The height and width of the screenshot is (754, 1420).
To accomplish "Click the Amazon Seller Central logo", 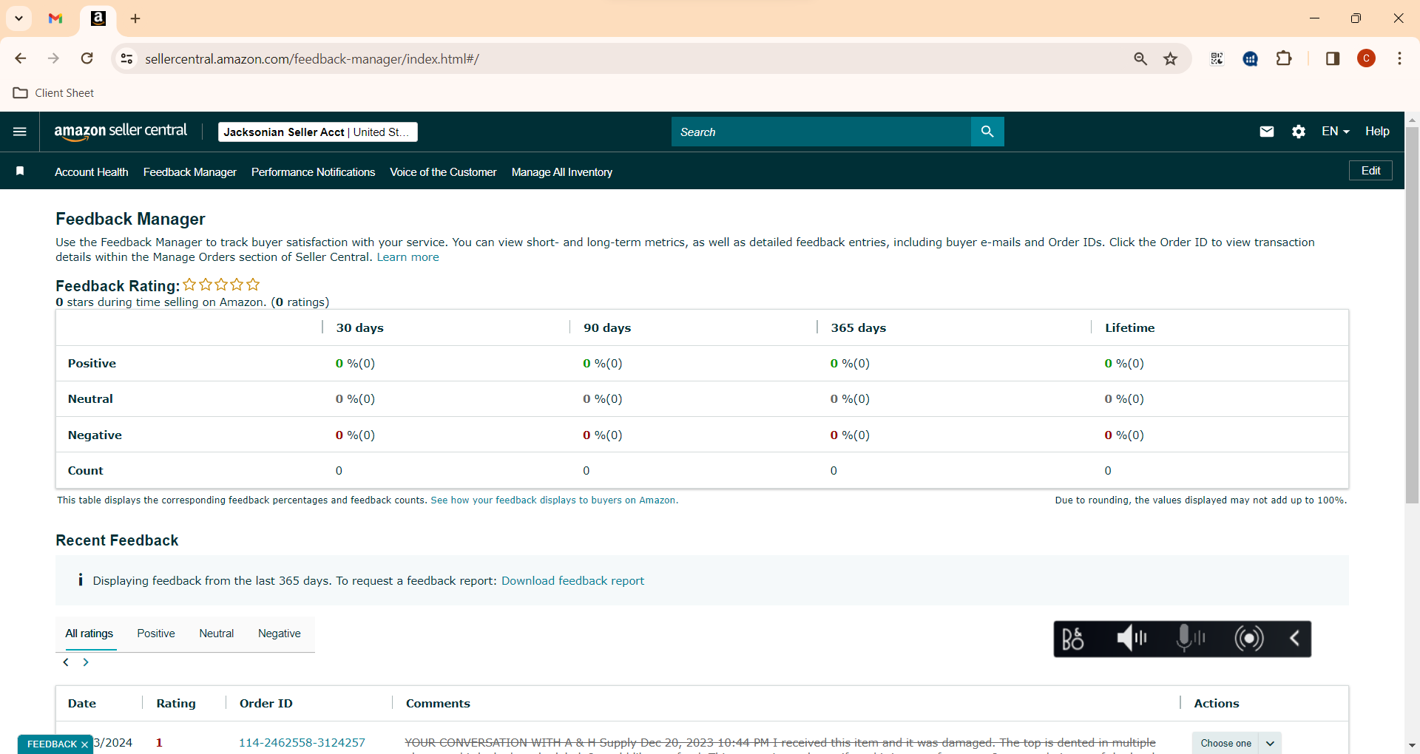I will pyautogui.click(x=121, y=132).
